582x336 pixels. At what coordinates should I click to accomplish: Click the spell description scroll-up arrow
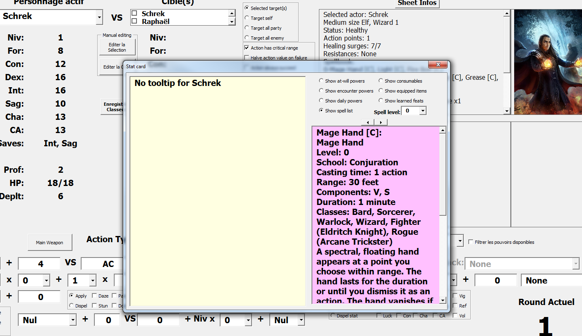coord(443,130)
